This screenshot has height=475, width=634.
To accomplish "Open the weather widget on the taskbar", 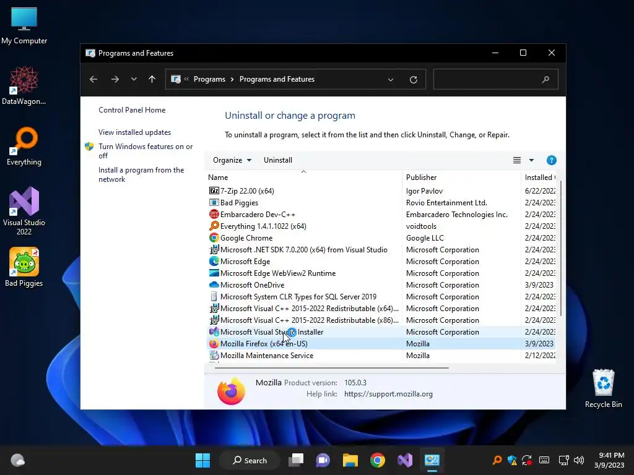I will [17, 460].
